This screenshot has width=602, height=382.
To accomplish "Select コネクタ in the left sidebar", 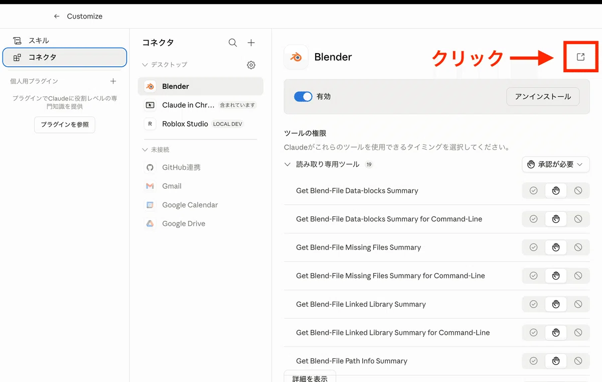I will (x=64, y=57).
